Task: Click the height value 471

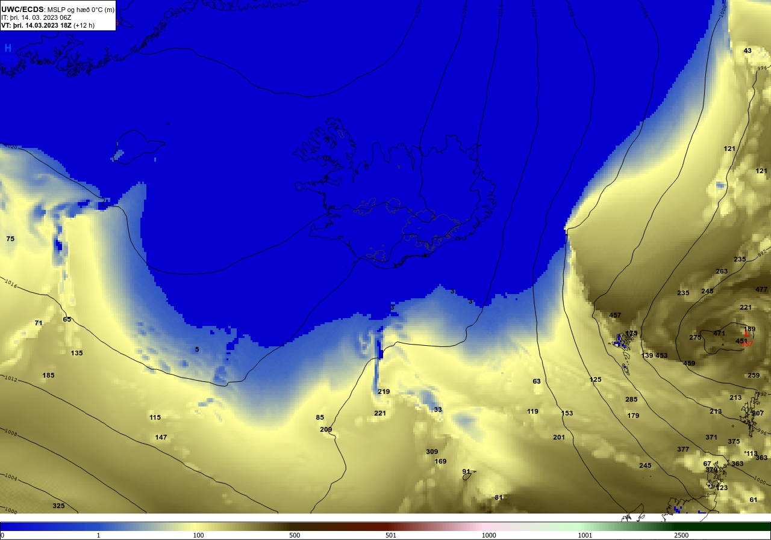Action: click(x=719, y=333)
